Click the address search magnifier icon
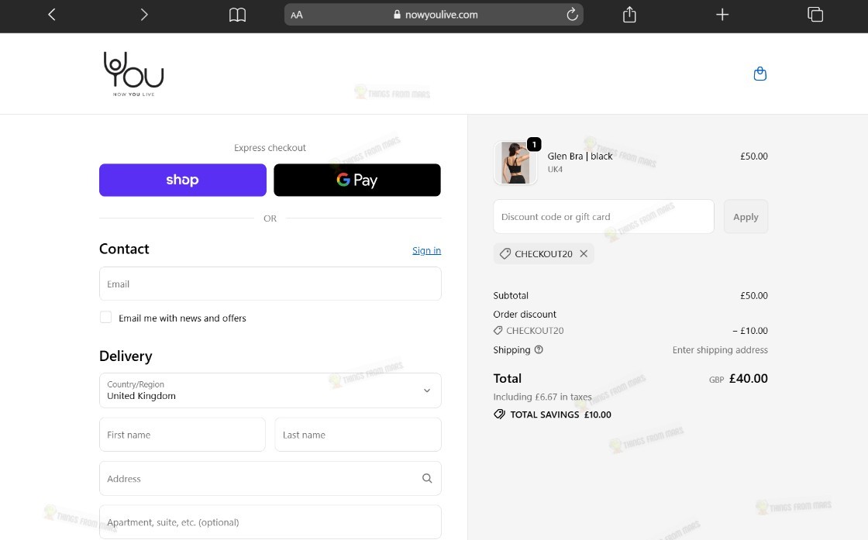Image resolution: width=868 pixels, height=540 pixels. click(427, 478)
